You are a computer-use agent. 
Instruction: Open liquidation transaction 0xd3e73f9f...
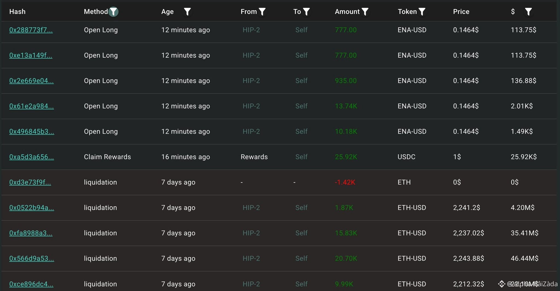(30, 182)
